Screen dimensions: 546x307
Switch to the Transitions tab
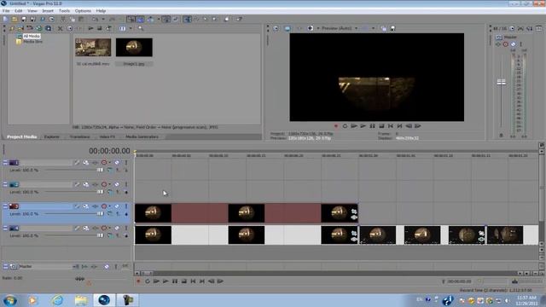[79, 136]
